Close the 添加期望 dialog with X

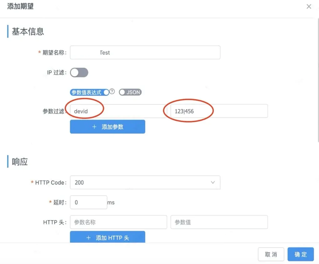point(309,7)
